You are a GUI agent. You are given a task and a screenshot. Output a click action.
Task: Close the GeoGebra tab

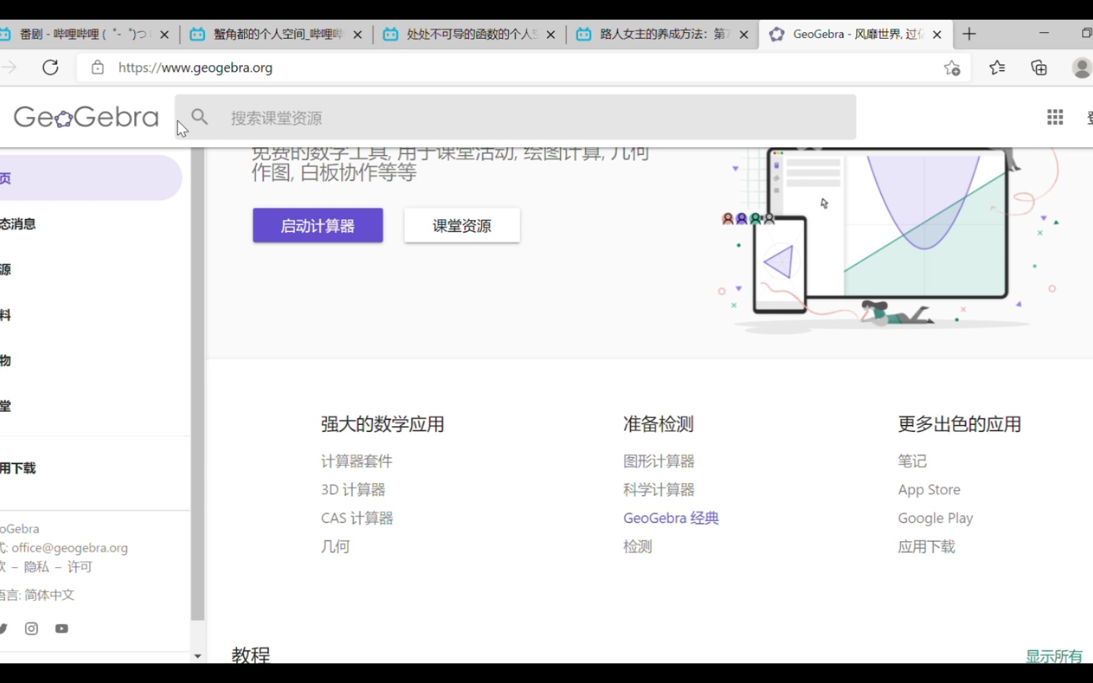tap(937, 35)
